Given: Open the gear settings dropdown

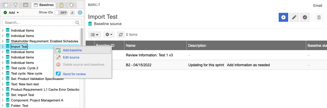Looking at the screenshot, I should 109,35.
